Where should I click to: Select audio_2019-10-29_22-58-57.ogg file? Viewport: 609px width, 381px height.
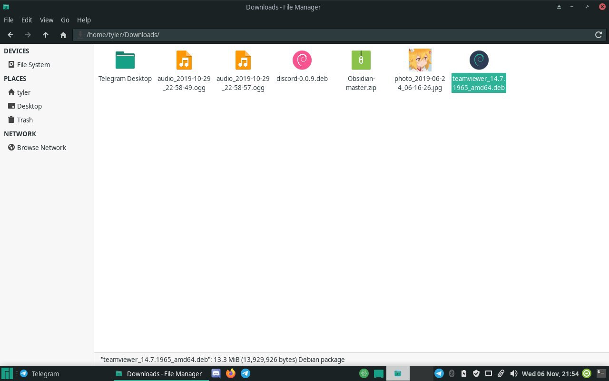pos(243,70)
